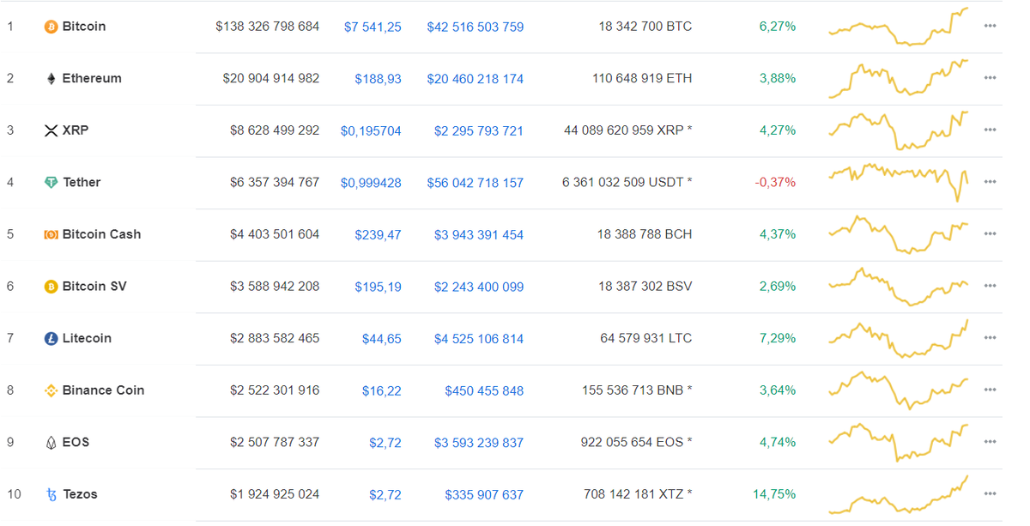Click Ethereum price $188,93
The height and width of the screenshot is (526, 1030).
(x=378, y=79)
